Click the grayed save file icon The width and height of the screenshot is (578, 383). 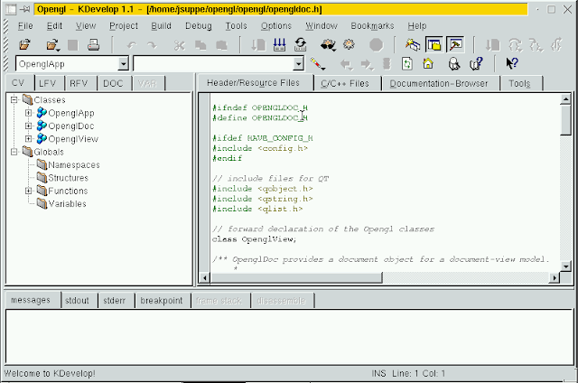click(x=72, y=45)
